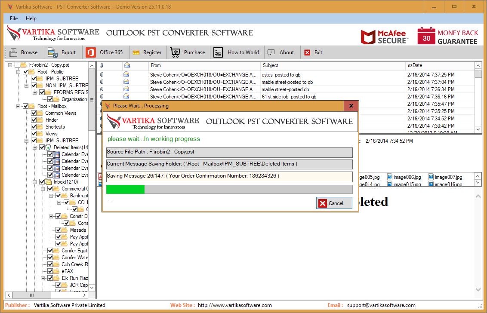The height and width of the screenshot is (313, 487).
Task: Collapse the NON_IPM_SUBTREE node
Action: [x=26, y=86]
